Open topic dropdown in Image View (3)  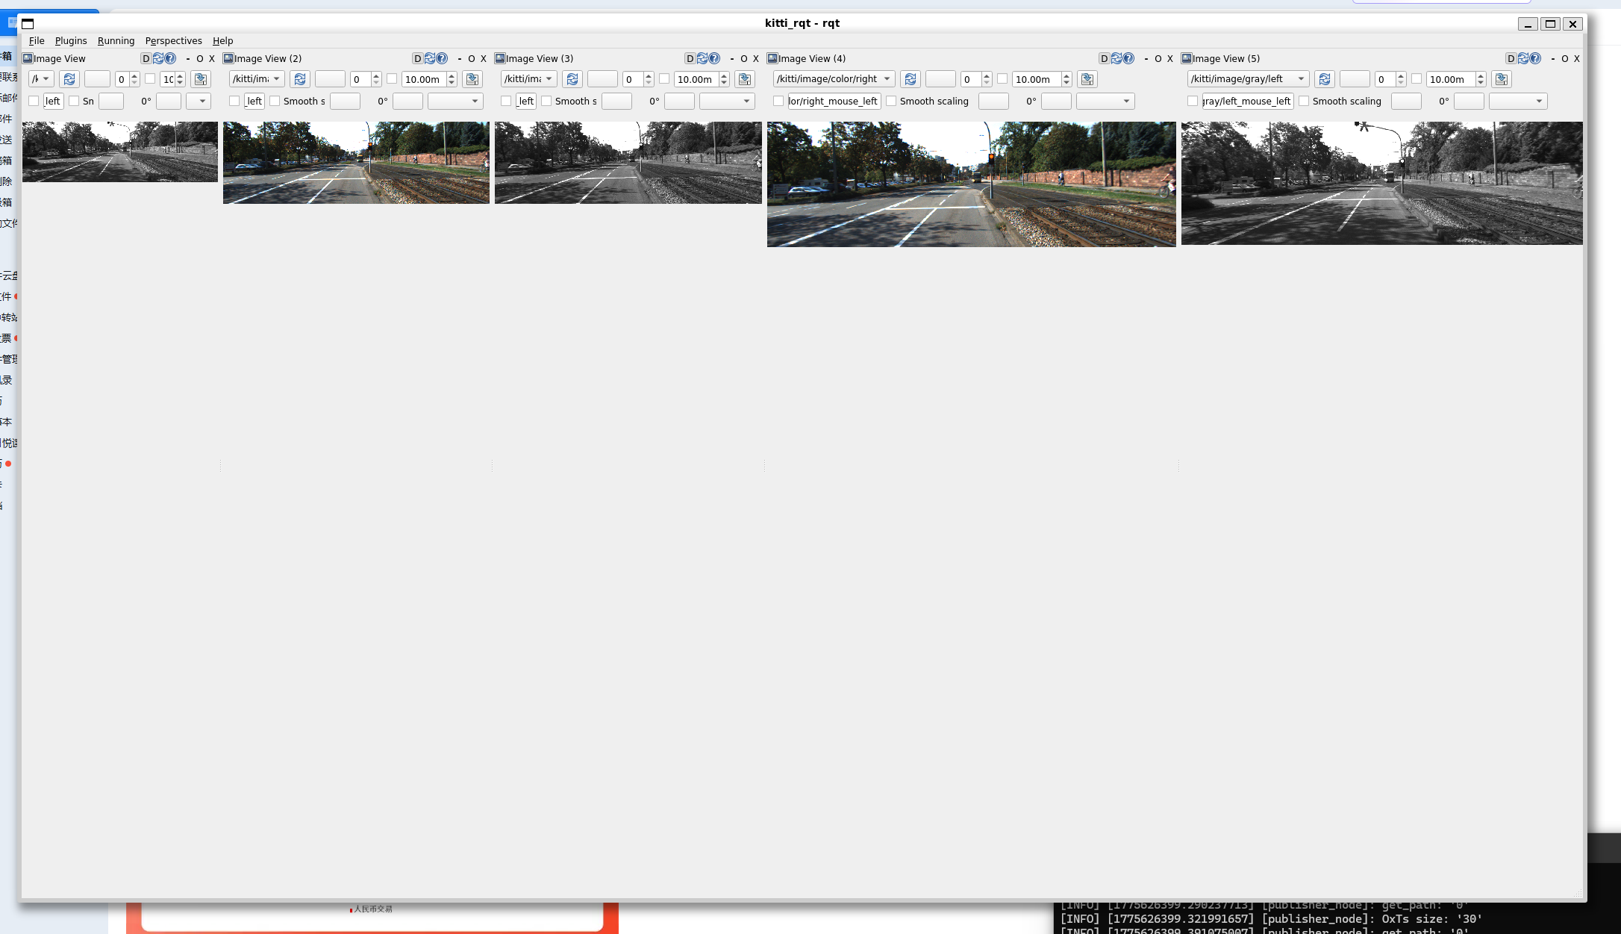click(x=529, y=79)
